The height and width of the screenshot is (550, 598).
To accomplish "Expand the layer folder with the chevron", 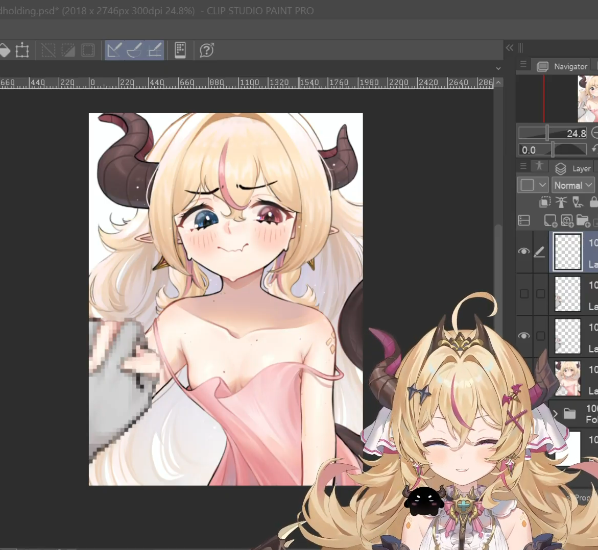I will (555, 414).
